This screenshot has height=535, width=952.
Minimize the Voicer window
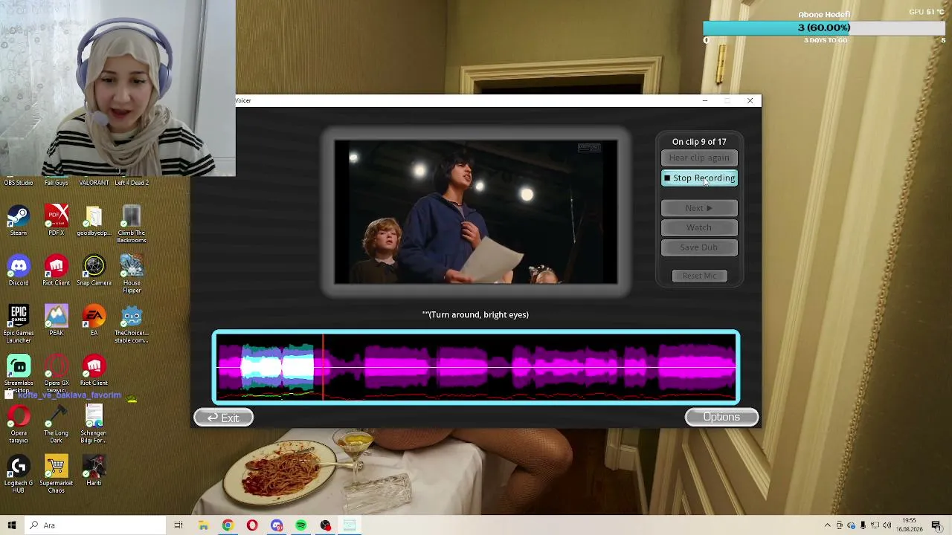(x=704, y=100)
